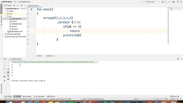
Task: Toggle the Pin Tab icon in Run panel
Action: 5,81
